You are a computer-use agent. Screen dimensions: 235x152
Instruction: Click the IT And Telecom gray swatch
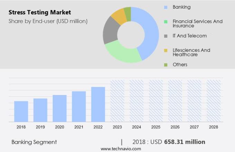click(166, 36)
